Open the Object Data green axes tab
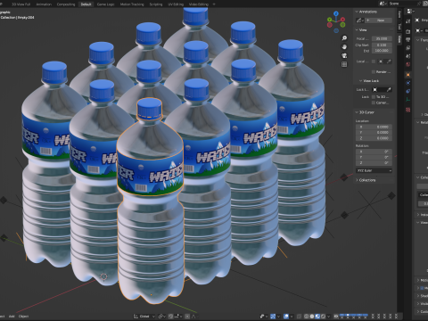 click(408, 100)
